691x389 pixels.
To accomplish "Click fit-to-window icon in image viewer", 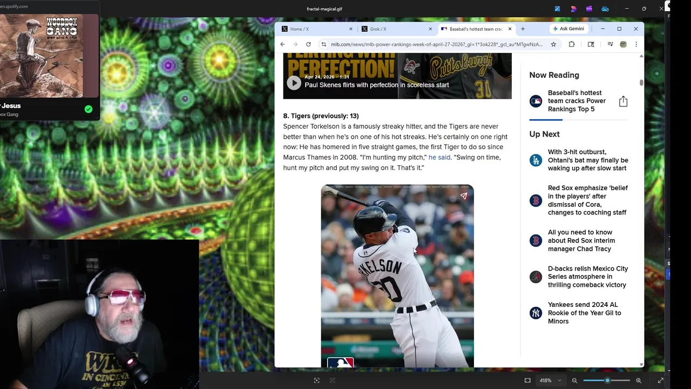I will 527,380.
